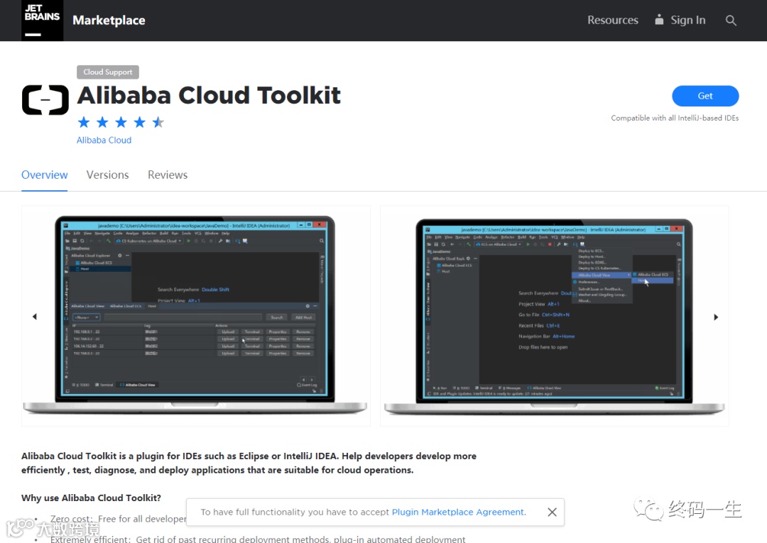Click the JetBrains logo
This screenshot has width=767, height=543.
(x=42, y=20)
